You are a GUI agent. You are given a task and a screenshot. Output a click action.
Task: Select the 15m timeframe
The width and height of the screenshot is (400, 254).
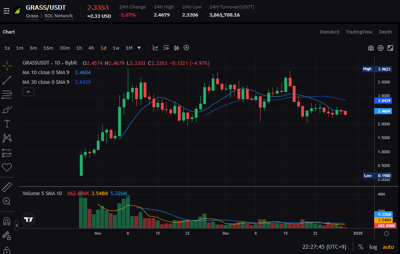click(48, 48)
